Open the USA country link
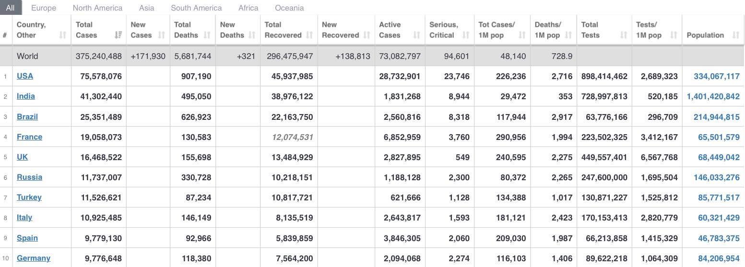Image resolution: width=745 pixels, height=267 pixels. pos(25,76)
